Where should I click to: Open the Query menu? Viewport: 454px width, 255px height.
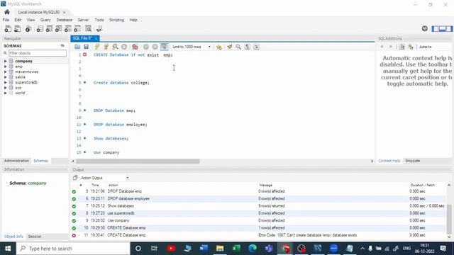click(x=45, y=20)
